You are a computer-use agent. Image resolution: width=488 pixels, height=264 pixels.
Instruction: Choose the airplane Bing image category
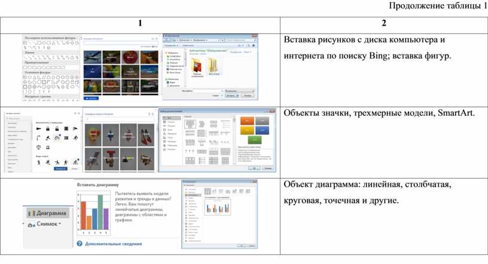tap(93, 57)
